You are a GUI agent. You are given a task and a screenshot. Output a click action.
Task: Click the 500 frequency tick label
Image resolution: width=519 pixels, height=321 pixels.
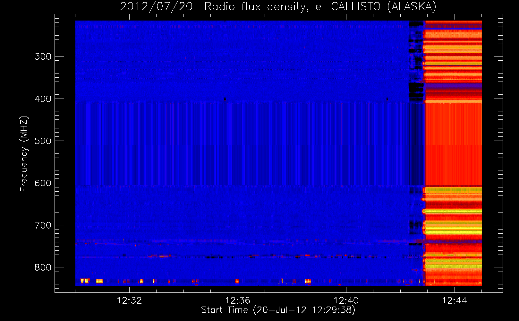(43, 141)
